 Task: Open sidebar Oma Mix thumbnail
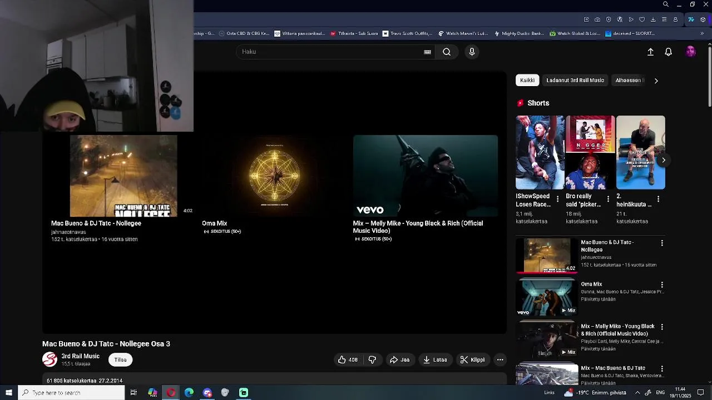click(x=547, y=297)
